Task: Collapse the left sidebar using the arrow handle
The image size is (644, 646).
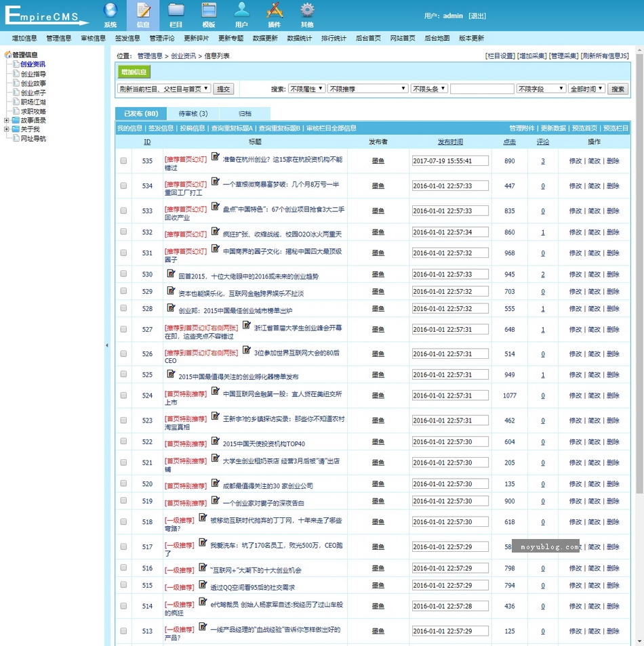Action: 106,345
